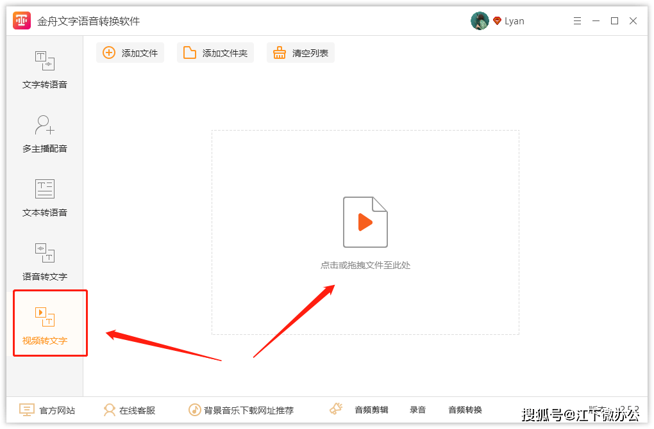
Task: Open 音频转换 in the bottom bar
Action: (465, 410)
